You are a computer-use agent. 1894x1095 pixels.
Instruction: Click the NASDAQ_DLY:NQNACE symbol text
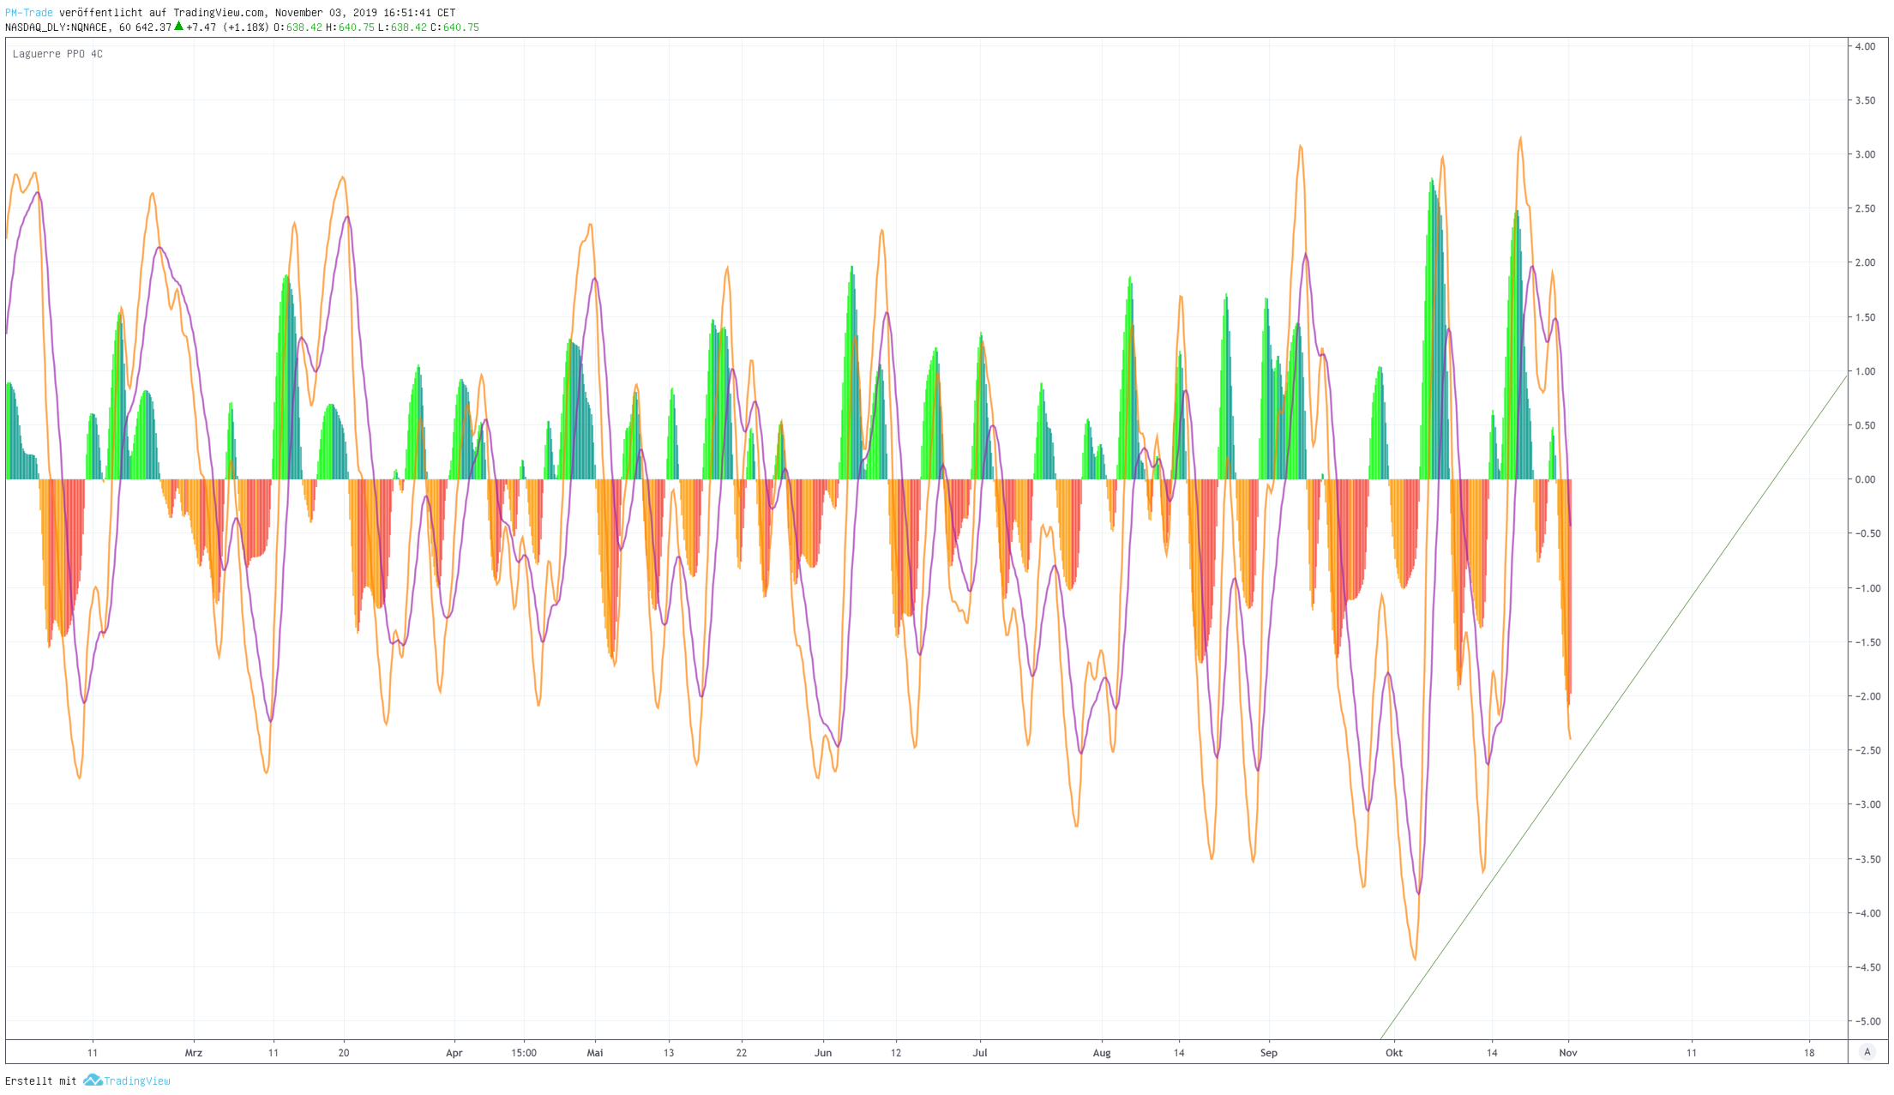click(57, 27)
